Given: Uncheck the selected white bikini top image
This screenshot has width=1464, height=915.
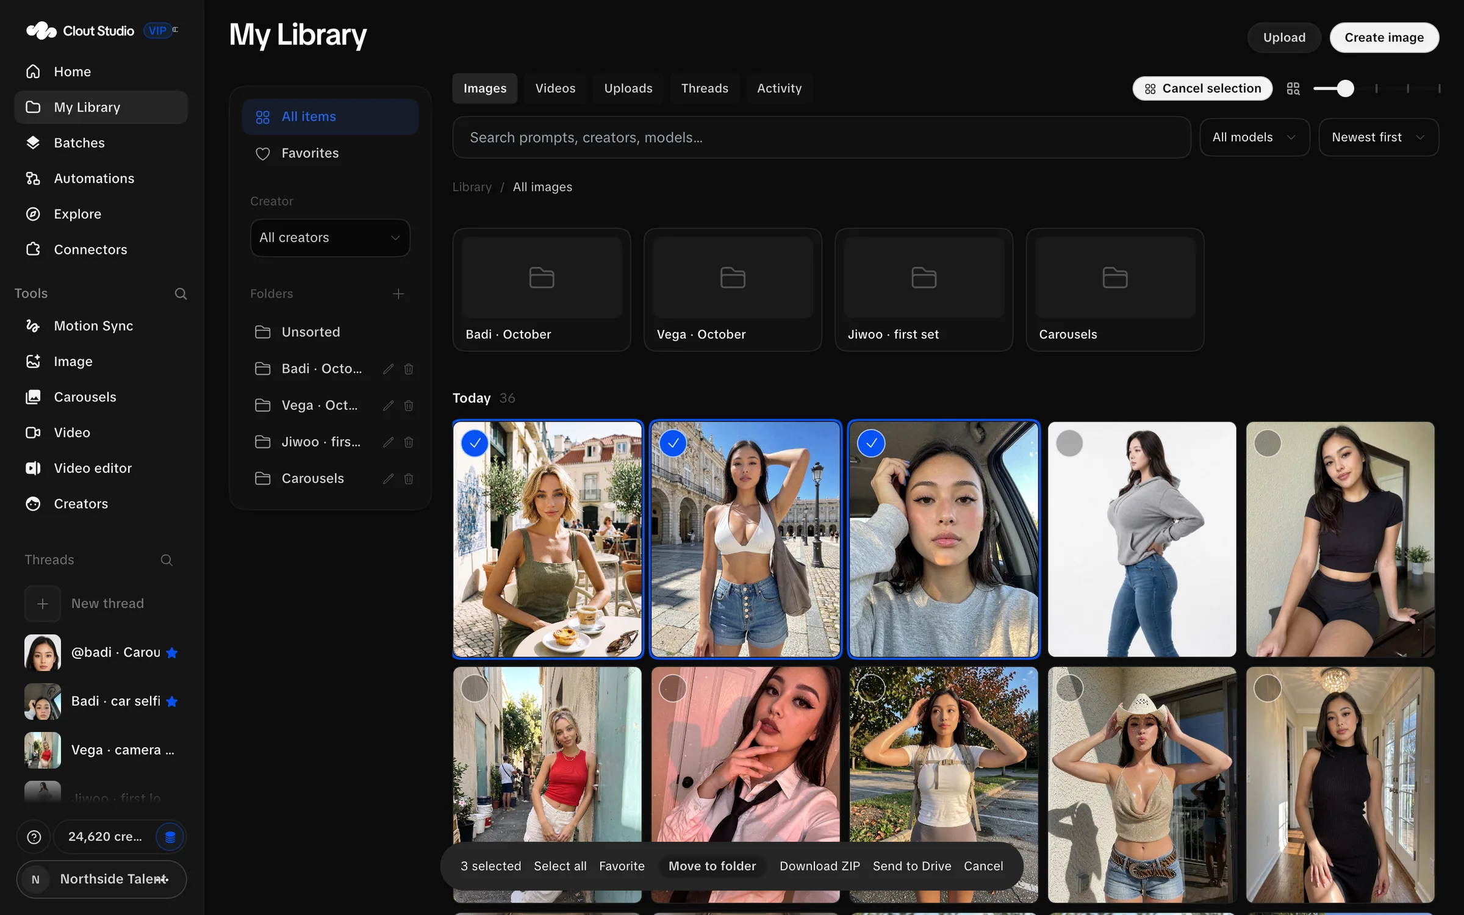Looking at the screenshot, I should [x=673, y=443].
